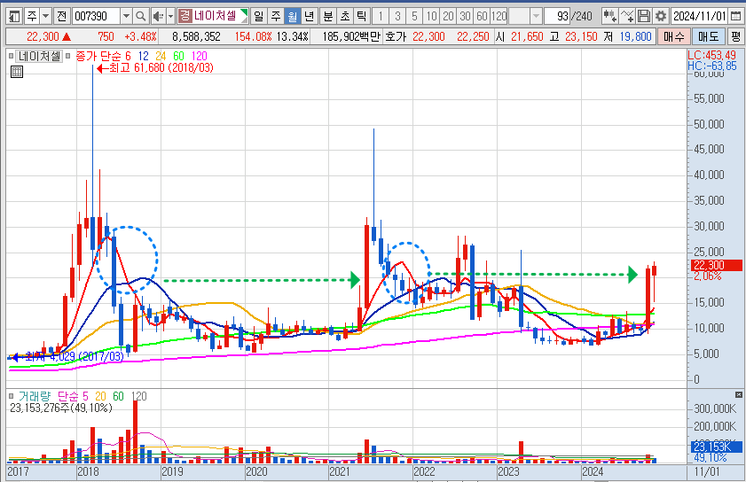Image resolution: width=746 pixels, height=482 pixels.
Task: Click the candlestick add-chart icon
Action: pos(609,17)
